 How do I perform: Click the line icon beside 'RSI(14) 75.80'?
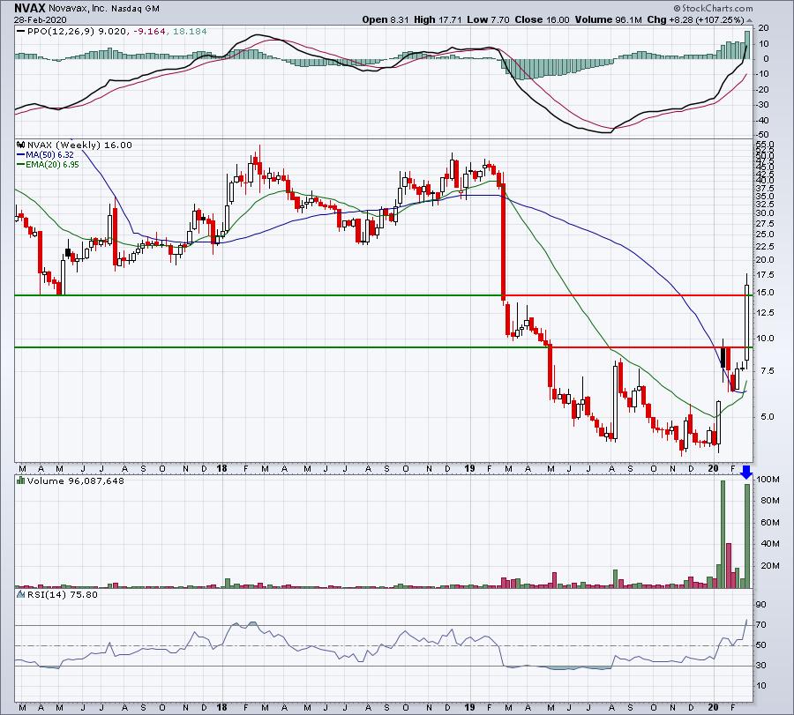coord(21,594)
